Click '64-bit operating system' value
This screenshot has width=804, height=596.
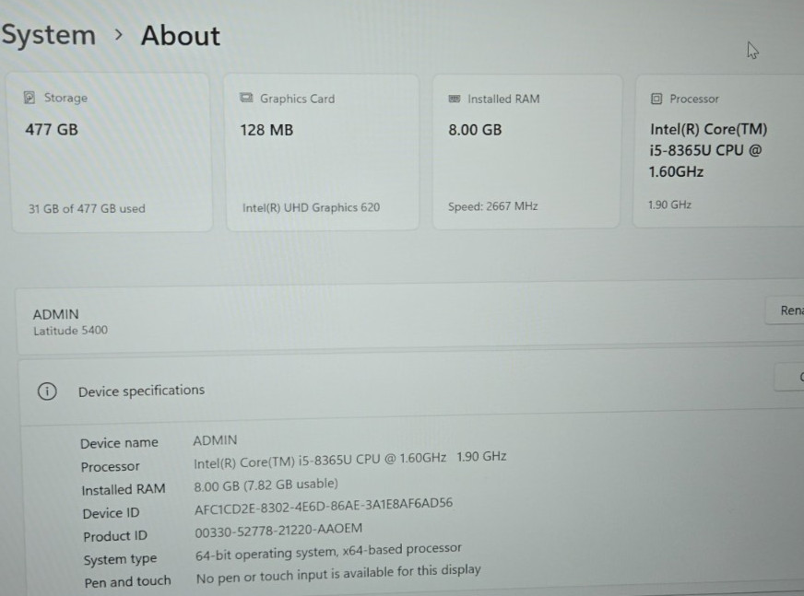pyautogui.click(x=328, y=552)
